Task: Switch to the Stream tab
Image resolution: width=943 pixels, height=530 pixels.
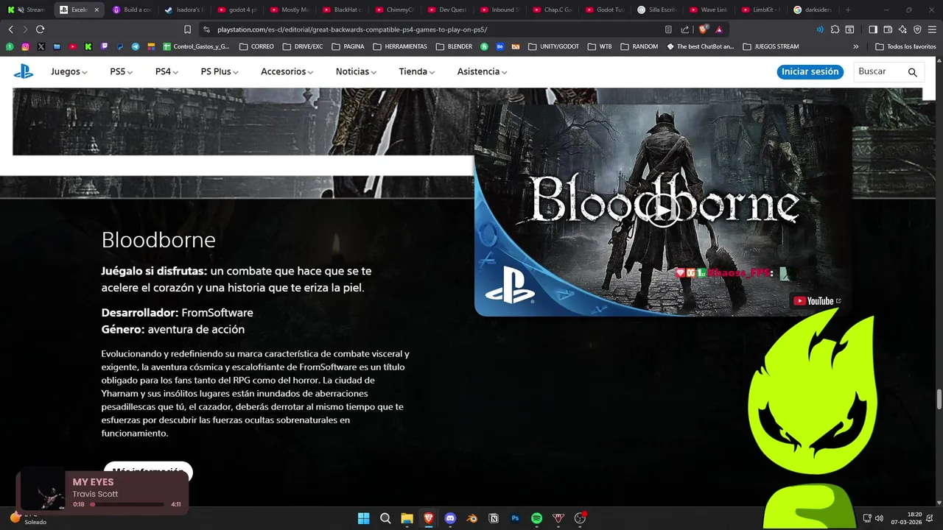Action: 27,10
